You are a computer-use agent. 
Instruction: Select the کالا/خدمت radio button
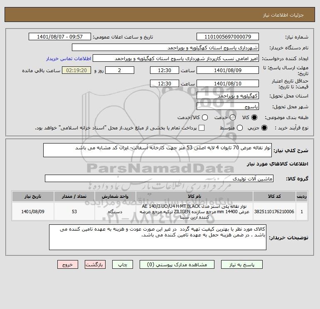pyautogui.click(x=205, y=117)
